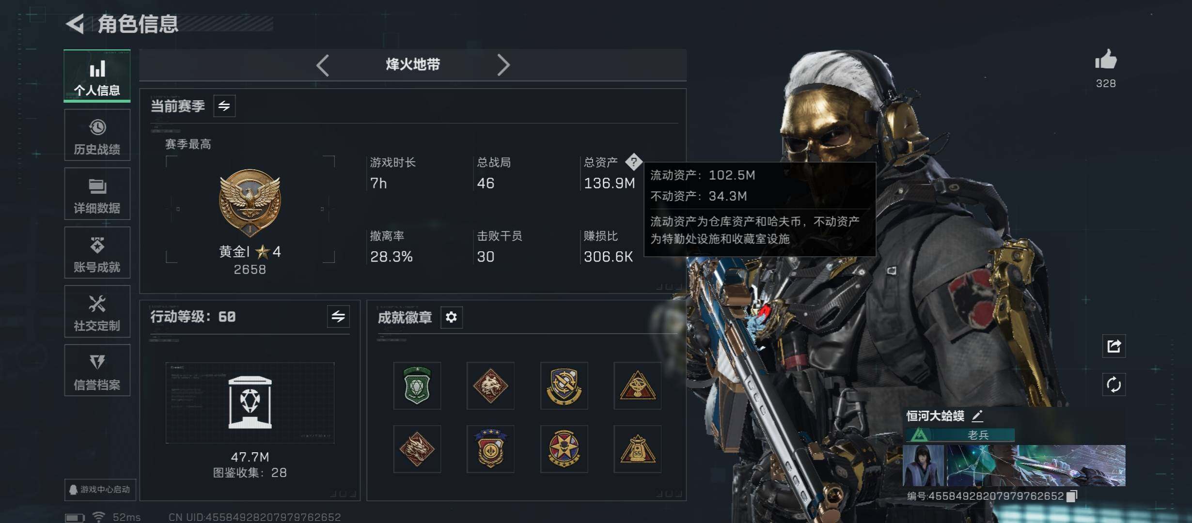Image resolution: width=1192 pixels, height=523 pixels.
Task: Click the 游戏中心启动 button
Action: coord(100,490)
